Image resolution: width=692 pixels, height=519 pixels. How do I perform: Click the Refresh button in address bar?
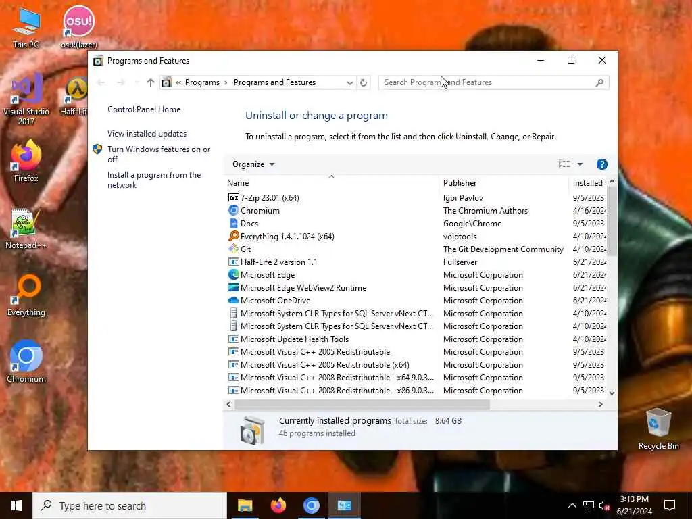tap(363, 82)
